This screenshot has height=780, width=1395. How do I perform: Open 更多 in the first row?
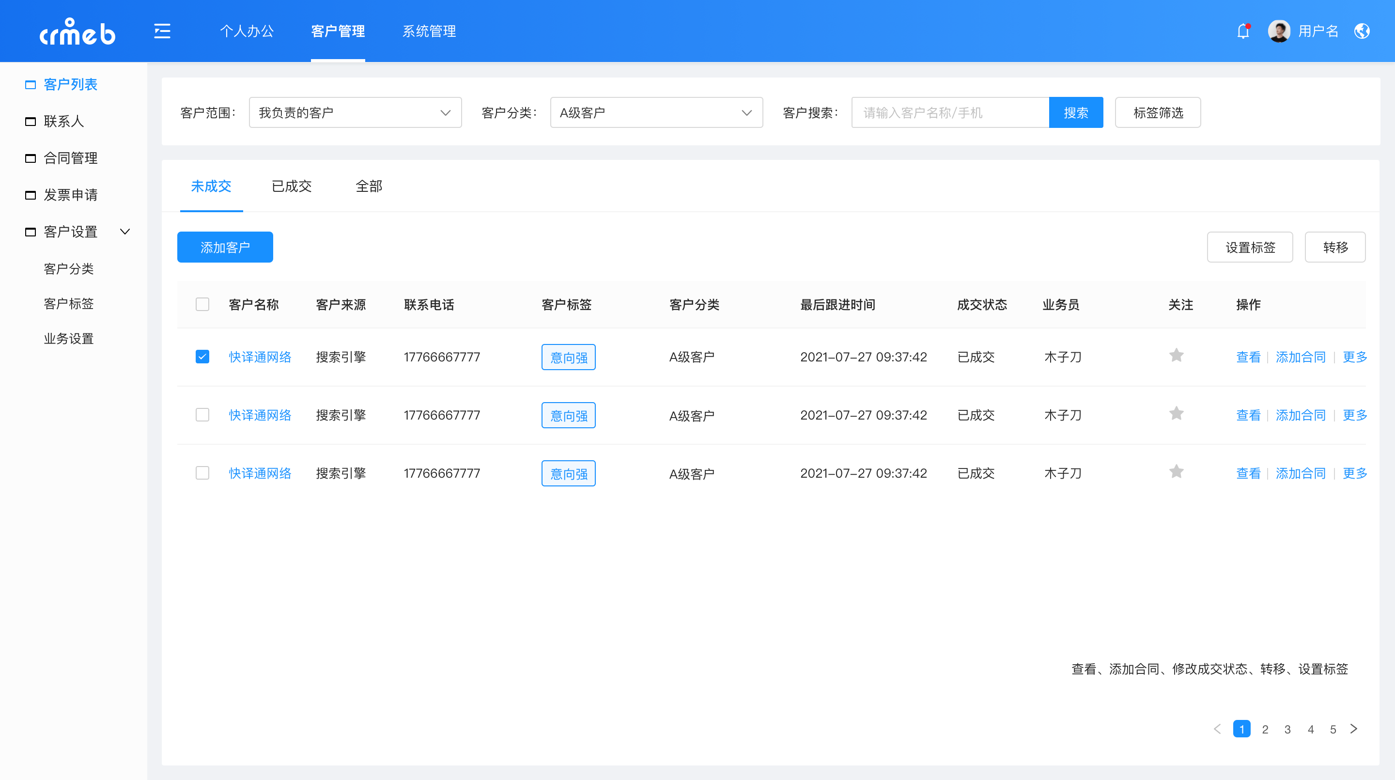click(1355, 357)
